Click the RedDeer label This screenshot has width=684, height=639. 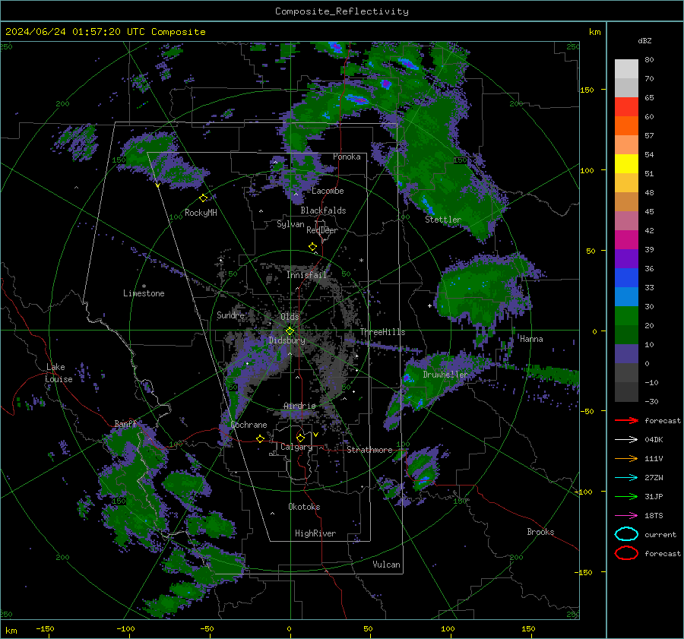tap(322, 230)
